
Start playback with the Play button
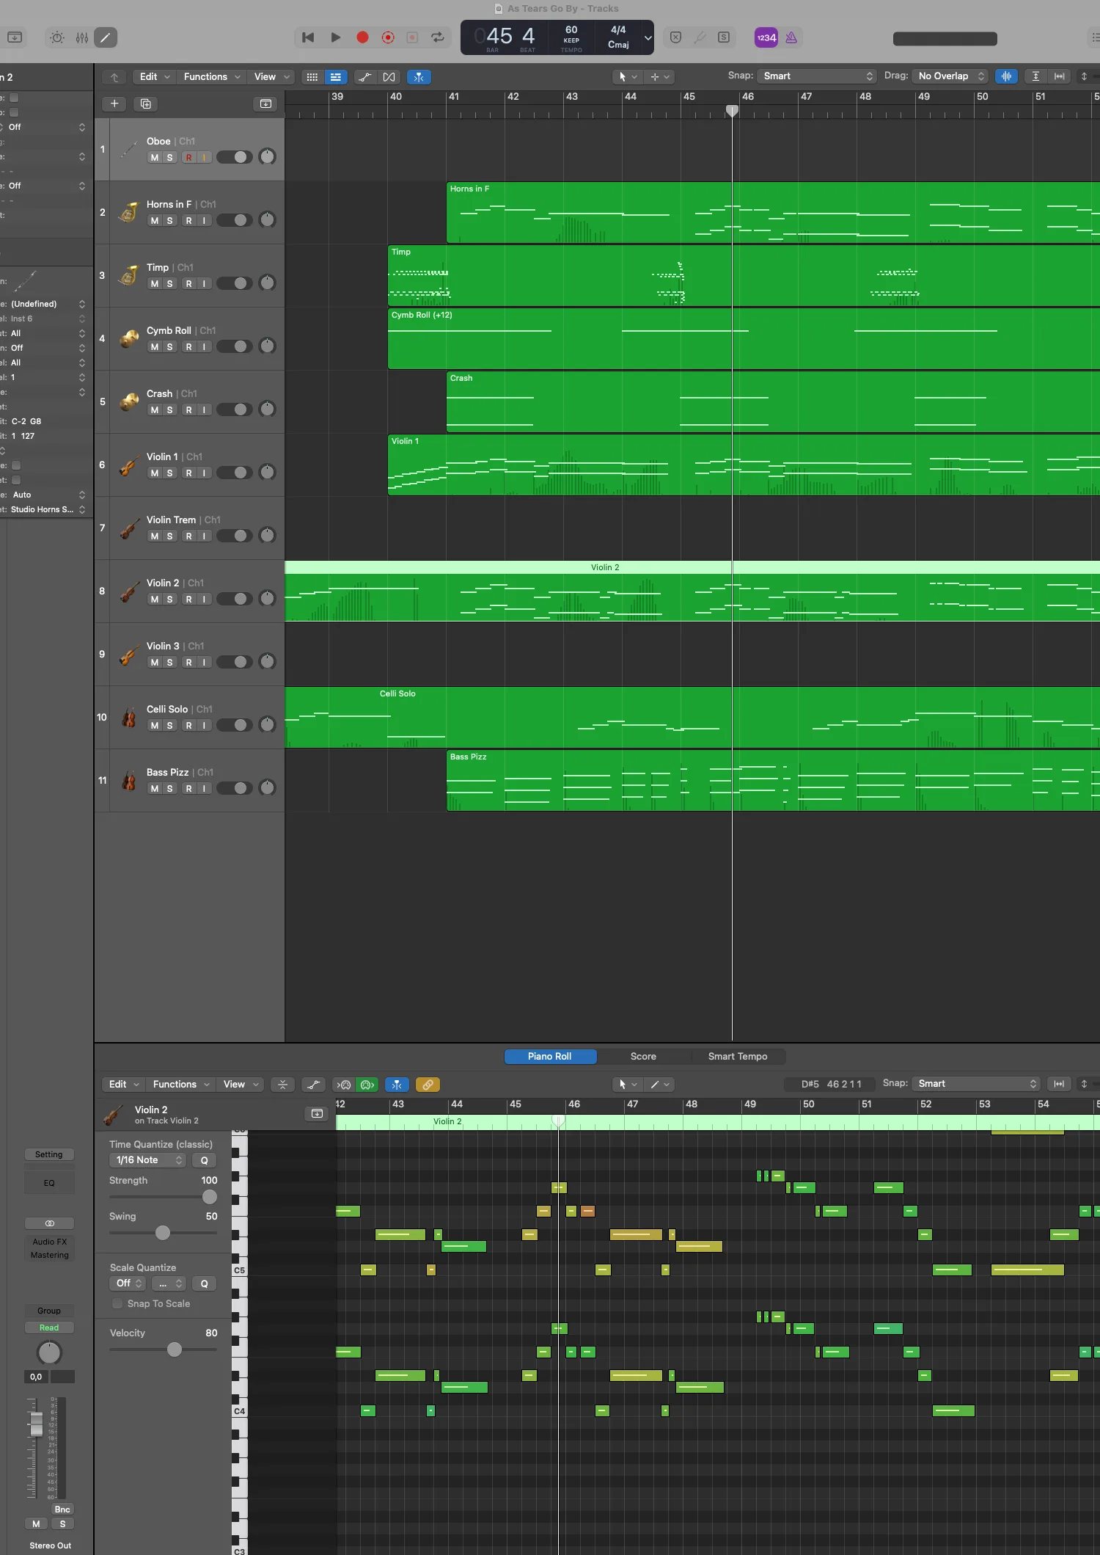(335, 37)
